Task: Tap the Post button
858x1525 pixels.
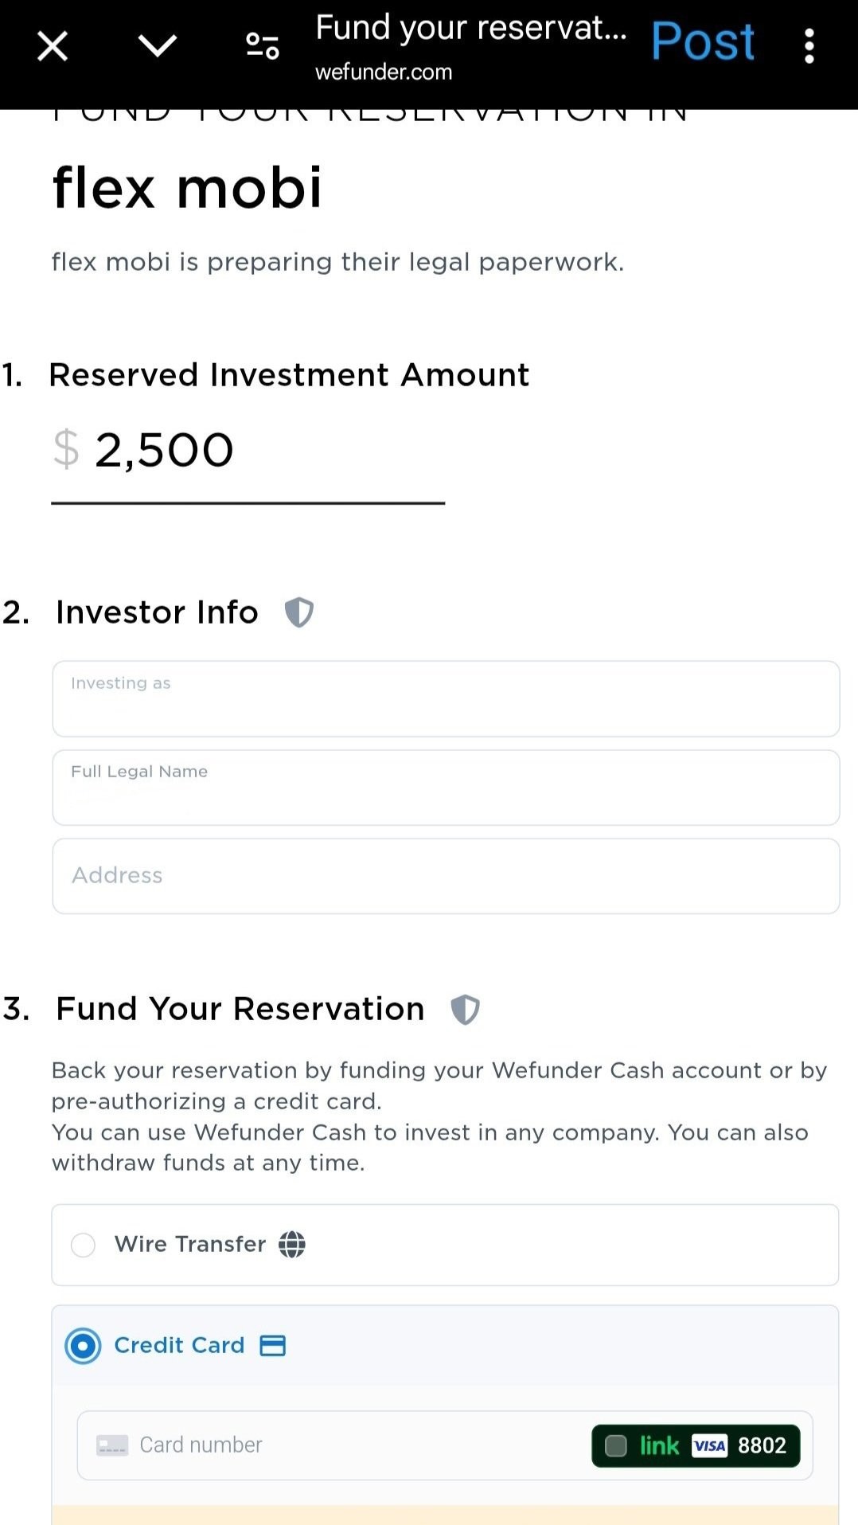Action: pos(702,41)
